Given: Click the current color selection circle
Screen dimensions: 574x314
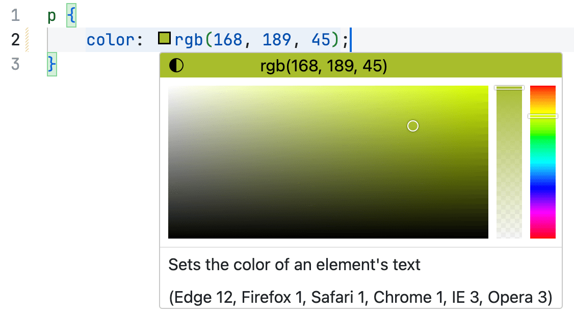Looking at the screenshot, I should click(413, 126).
